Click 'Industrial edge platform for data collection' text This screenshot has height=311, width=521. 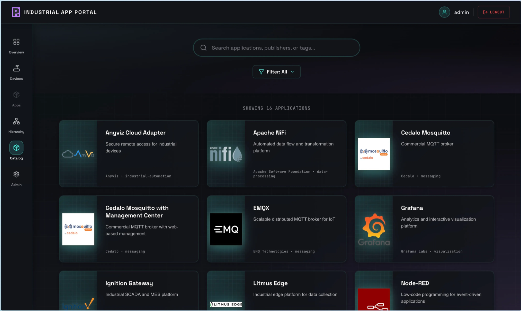click(x=295, y=294)
